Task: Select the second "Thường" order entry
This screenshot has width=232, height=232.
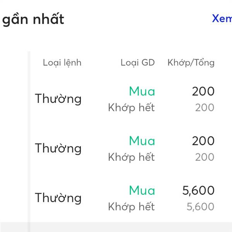Action: point(58,148)
